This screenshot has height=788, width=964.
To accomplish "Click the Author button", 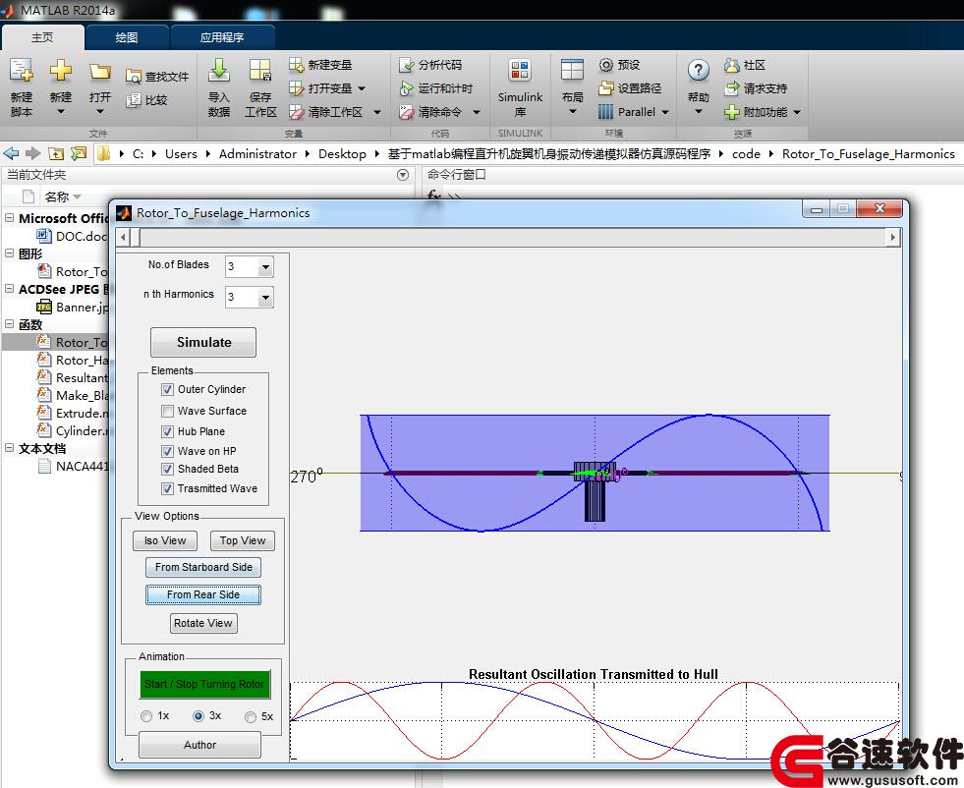I will coord(199,745).
